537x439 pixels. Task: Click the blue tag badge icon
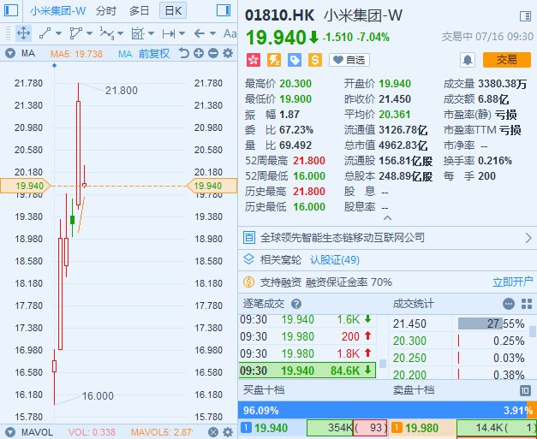294,60
